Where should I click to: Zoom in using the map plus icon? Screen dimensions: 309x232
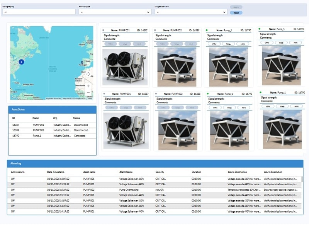click(x=88, y=85)
